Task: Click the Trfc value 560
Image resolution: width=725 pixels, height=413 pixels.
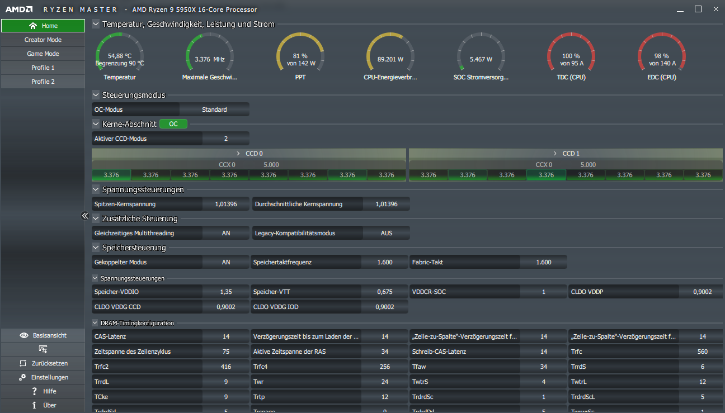Action: [x=702, y=352]
